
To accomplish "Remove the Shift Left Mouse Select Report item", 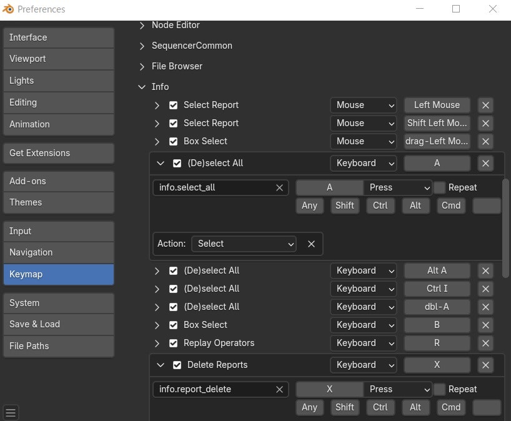I will click(x=485, y=123).
